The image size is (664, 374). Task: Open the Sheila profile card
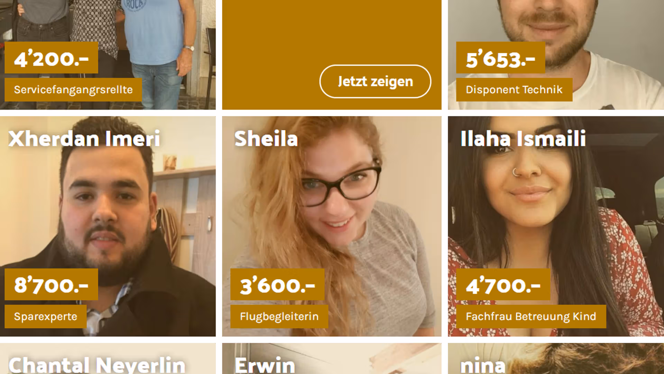(332, 226)
